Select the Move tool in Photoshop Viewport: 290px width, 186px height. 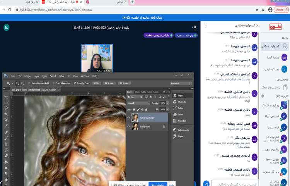pos(6,96)
